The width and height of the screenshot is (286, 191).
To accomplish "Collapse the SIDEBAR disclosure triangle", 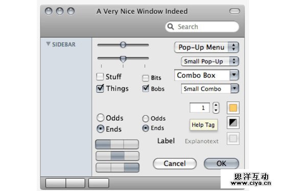I will [x=48, y=44].
